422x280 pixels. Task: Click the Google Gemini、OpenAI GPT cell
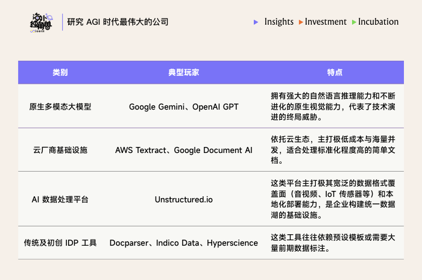(184, 107)
